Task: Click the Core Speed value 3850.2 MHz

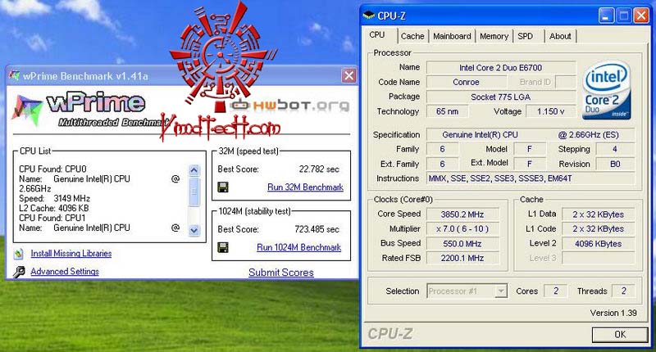Action: pos(462,214)
